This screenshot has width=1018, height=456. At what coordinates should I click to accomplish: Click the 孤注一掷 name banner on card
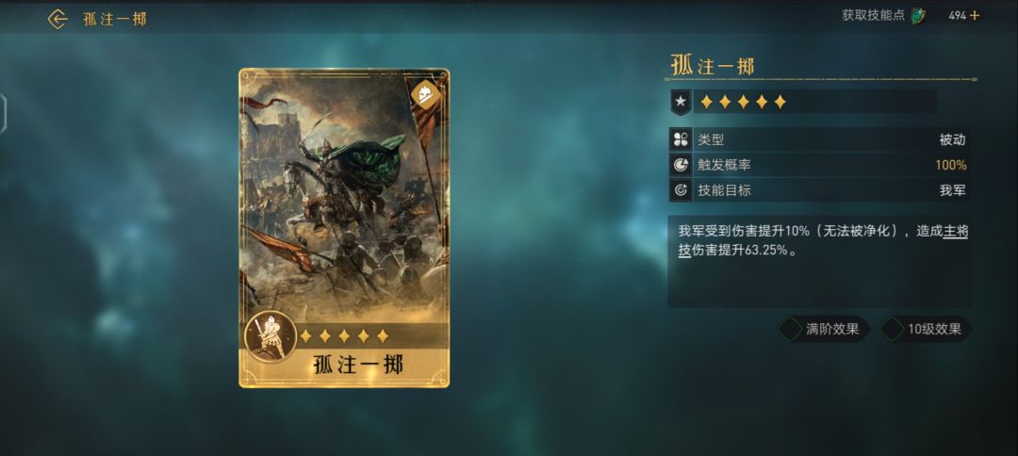[x=358, y=365]
